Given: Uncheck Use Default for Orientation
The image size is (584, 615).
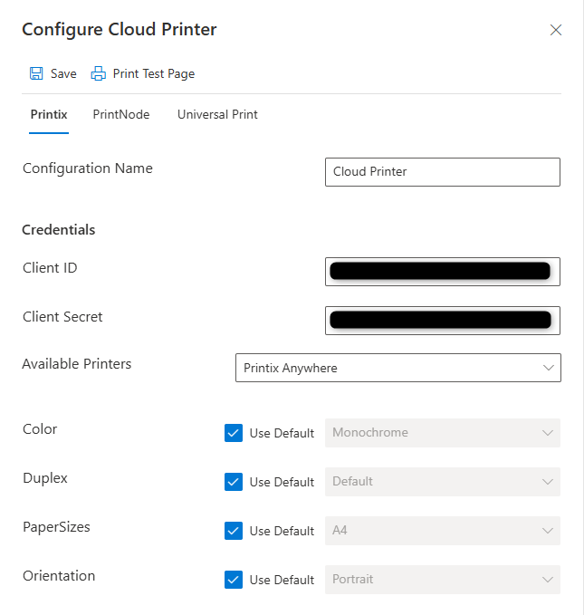Looking at the screenshot, I should (x=234, y=580).
